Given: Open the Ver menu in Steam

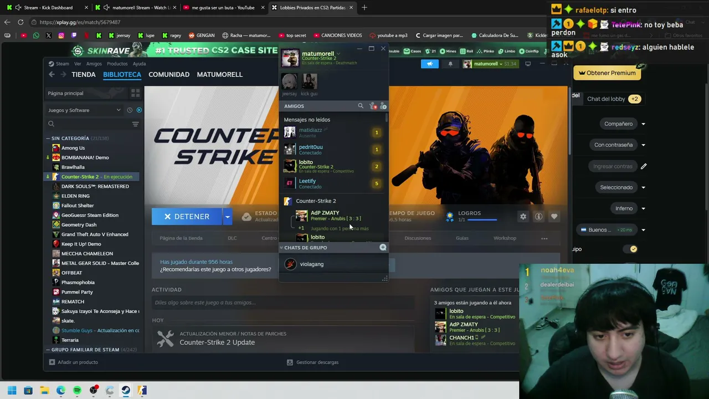Looking at the screenshot, I should pos(78,64).
